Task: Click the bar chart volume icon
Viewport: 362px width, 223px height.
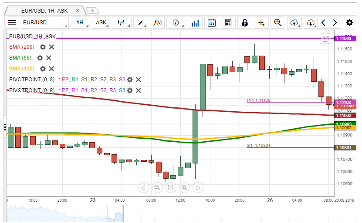Action: coord(196,23)
